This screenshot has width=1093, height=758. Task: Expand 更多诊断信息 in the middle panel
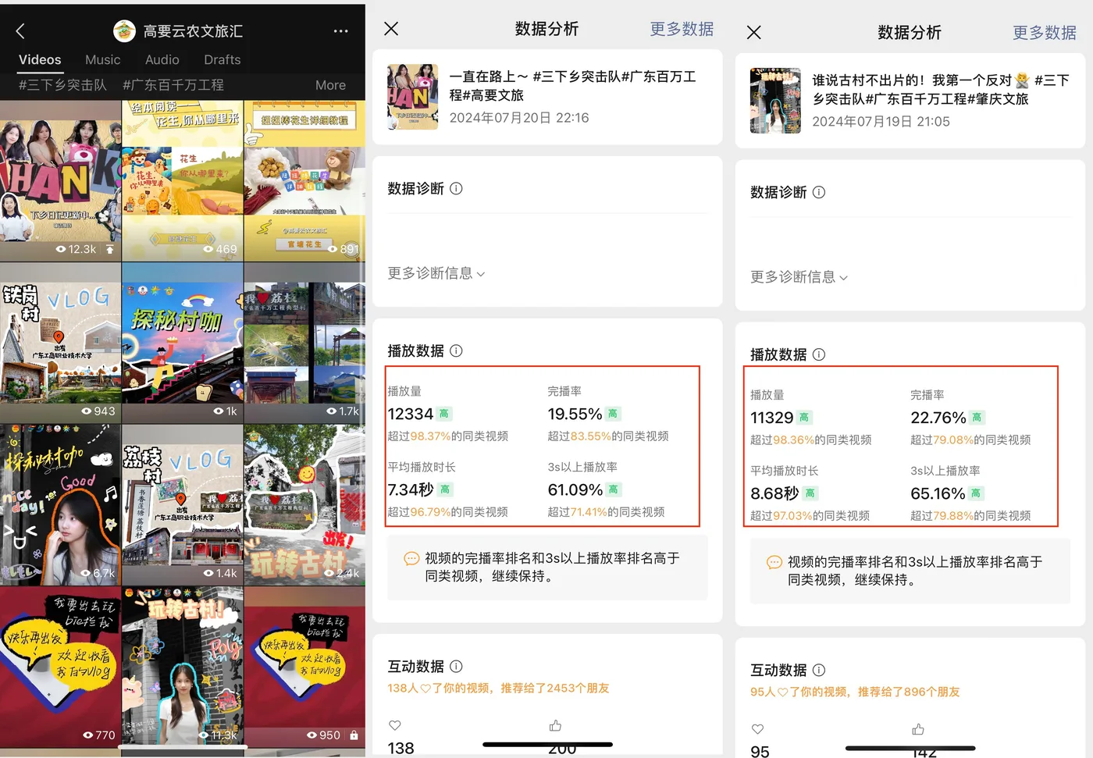click(436, 273)
